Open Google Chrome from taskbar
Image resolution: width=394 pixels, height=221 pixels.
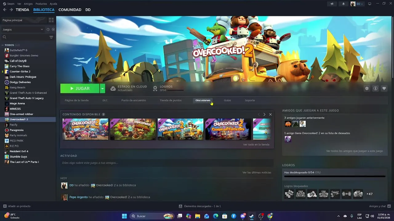coord(270,216)
